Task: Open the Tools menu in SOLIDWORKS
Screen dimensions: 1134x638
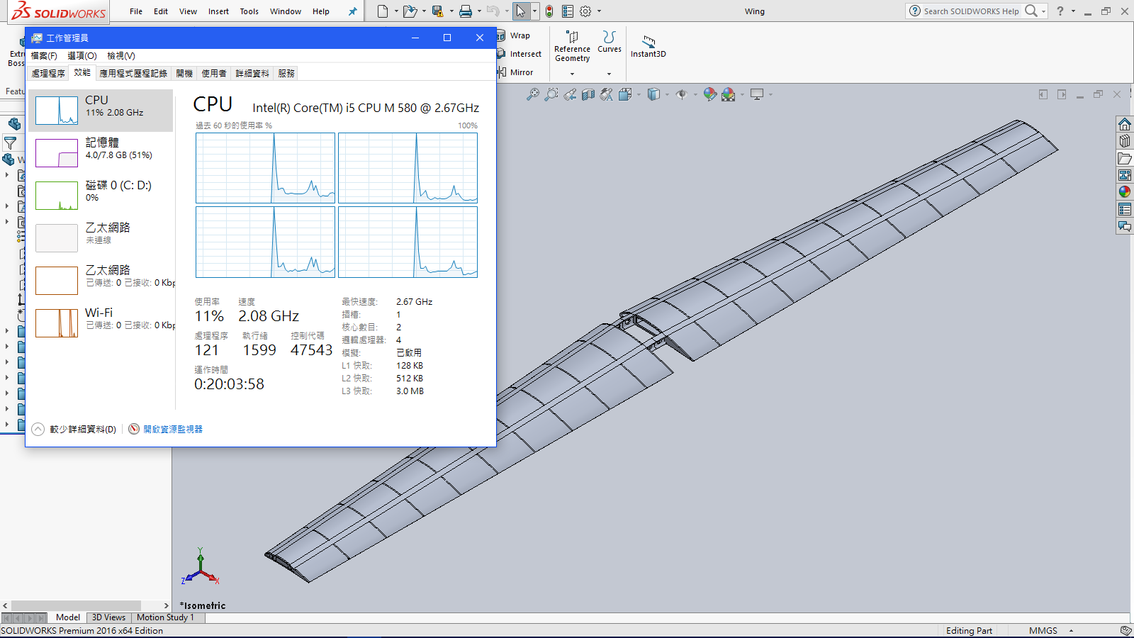Action: [x=249, y=11]
